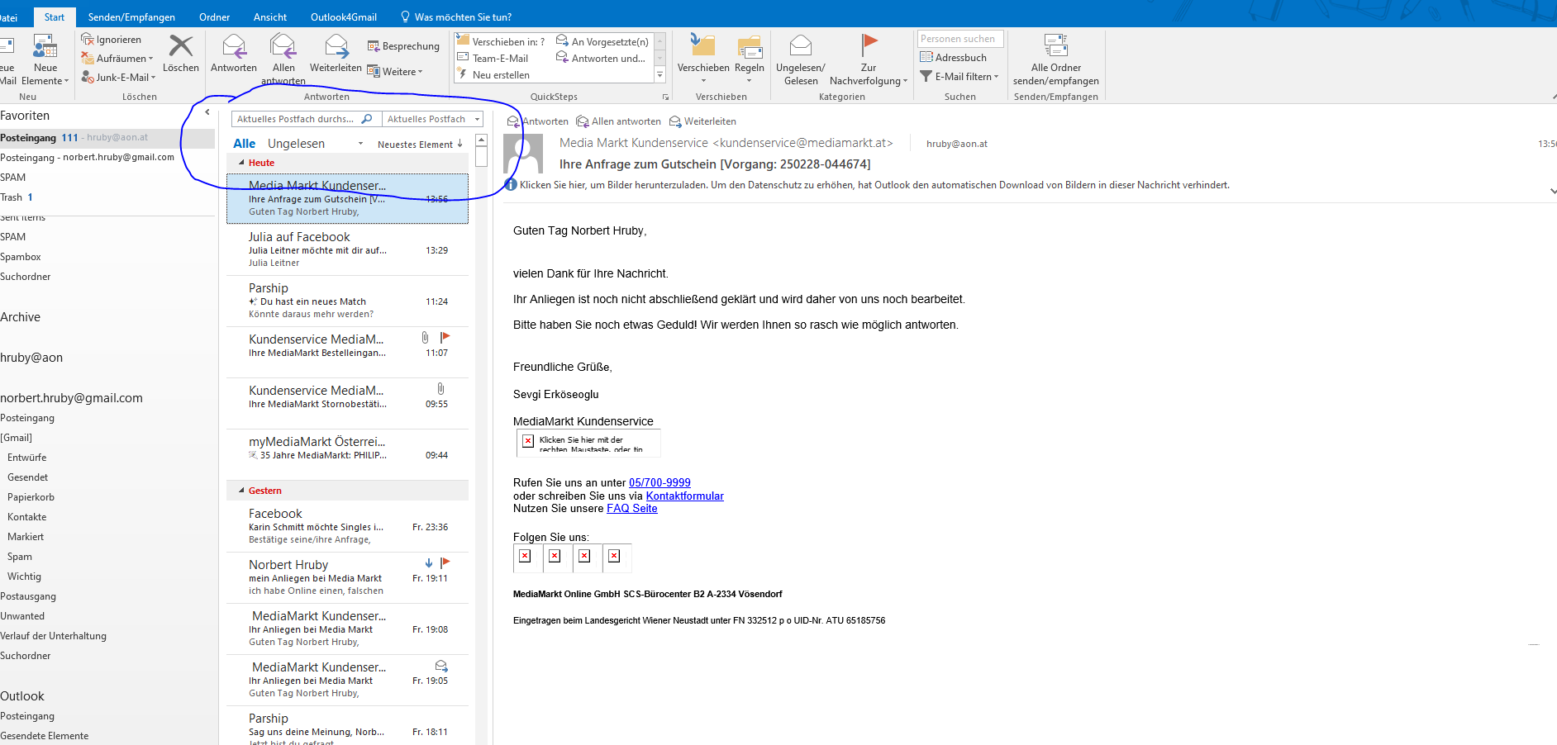Open the Kontaktformular link

(684, 496)
